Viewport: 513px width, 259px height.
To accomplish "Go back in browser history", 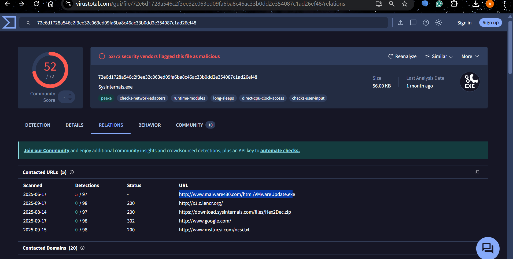I will (7, 4).
